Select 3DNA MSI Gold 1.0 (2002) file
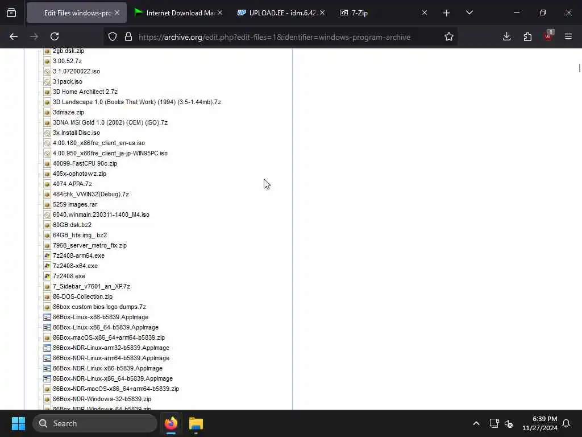Image resolution: width=582 pixels, height=437 pixels. 110,122
